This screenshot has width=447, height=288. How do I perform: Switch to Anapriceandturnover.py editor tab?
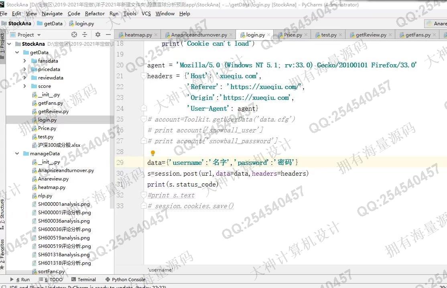[199, 35]
